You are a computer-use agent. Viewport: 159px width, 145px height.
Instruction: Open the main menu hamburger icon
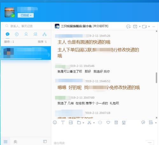tap(5, 142)
